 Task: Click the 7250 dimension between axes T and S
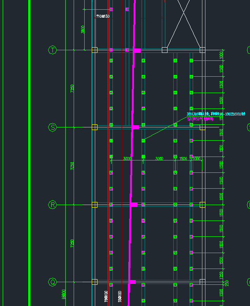point(72,88)
